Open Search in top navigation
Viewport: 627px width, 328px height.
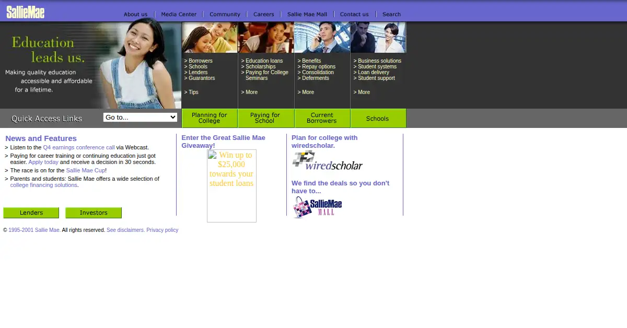[391, 15]
